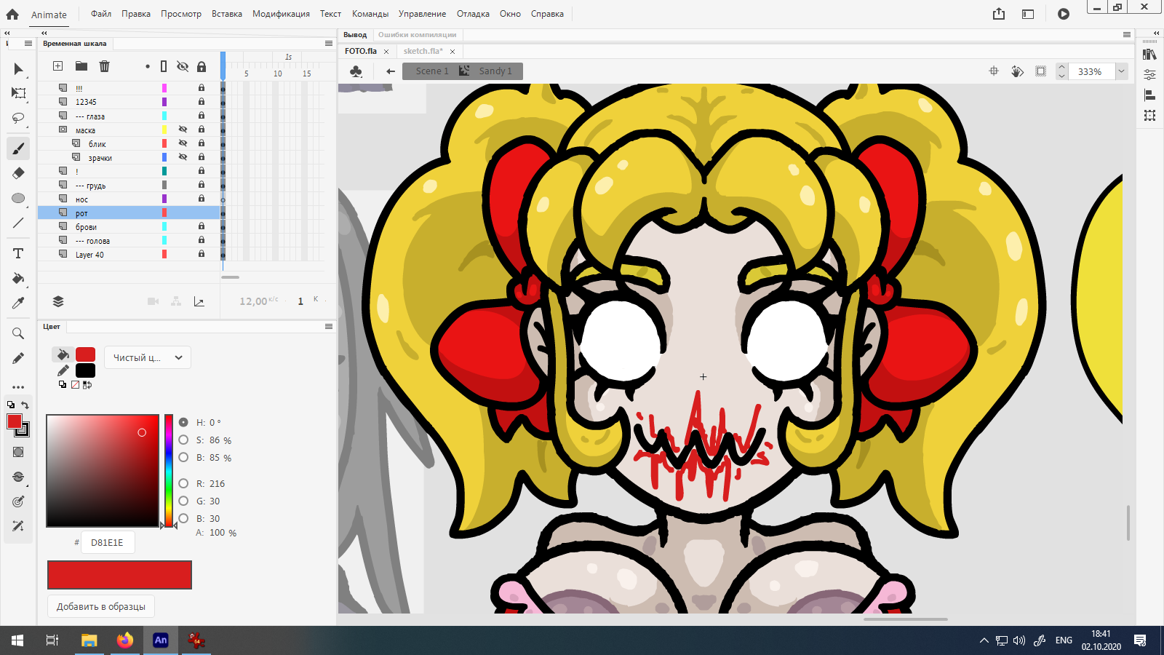This screenshot has height=655, width=1164.
Task: Create a new layer folder
Action: point(81,66)
